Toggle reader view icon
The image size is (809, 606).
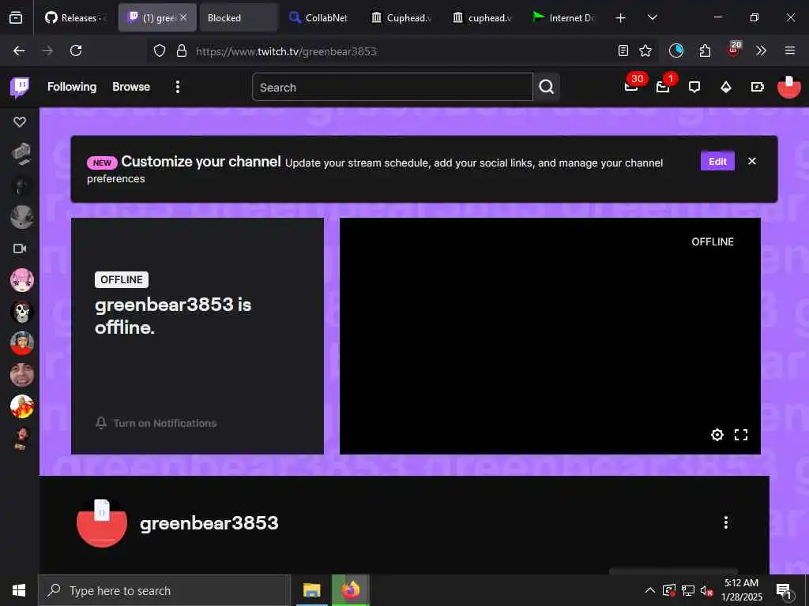tap(623, 50)
